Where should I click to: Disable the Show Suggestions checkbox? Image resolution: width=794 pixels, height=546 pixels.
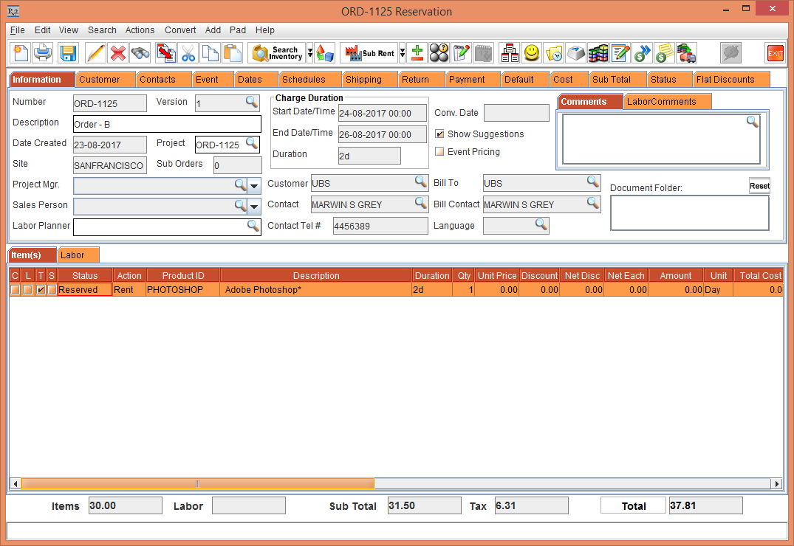tap(439, 134)
